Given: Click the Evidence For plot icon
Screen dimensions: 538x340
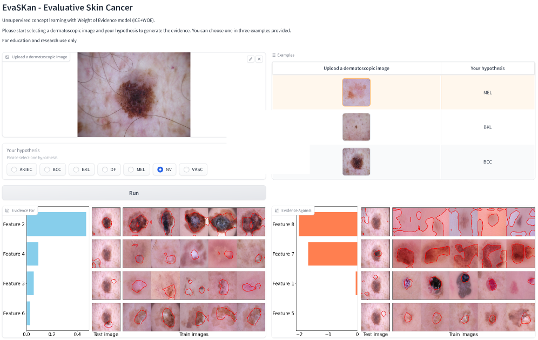Looking at the screenshot, I should [7, 210].
